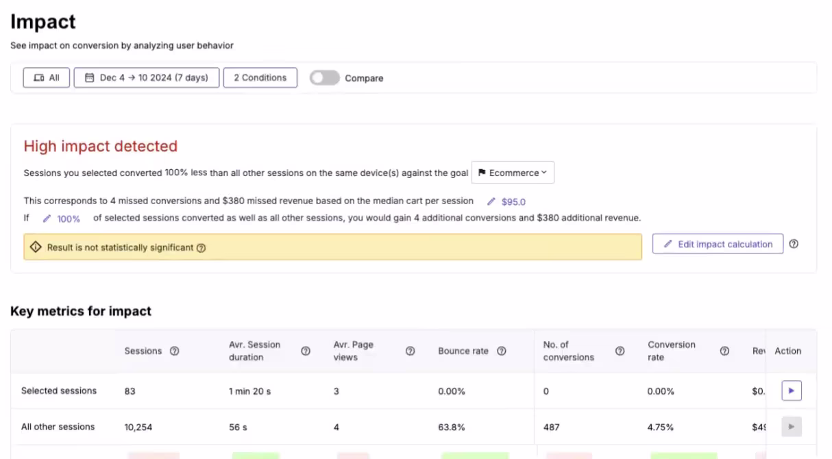Click help icon next to statistical significance warning
This screenshot has height=459, width=832.
(201, 248)
